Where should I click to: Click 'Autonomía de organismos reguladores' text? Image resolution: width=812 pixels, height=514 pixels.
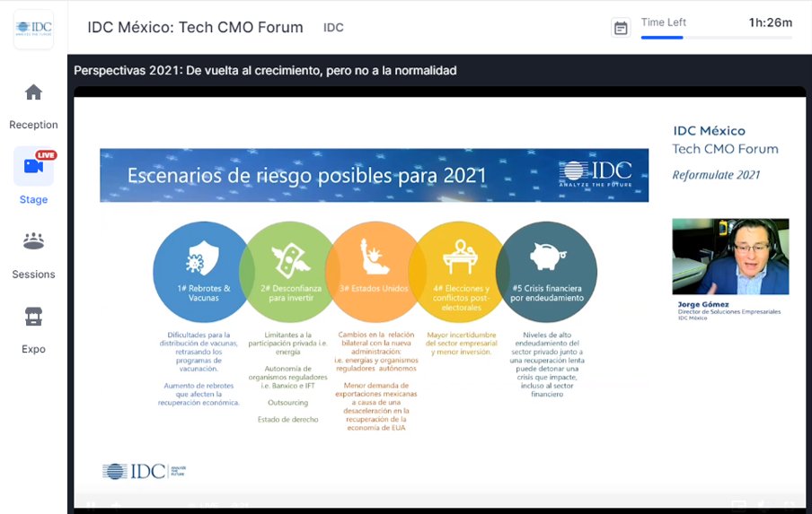click(x=288, y=377)
